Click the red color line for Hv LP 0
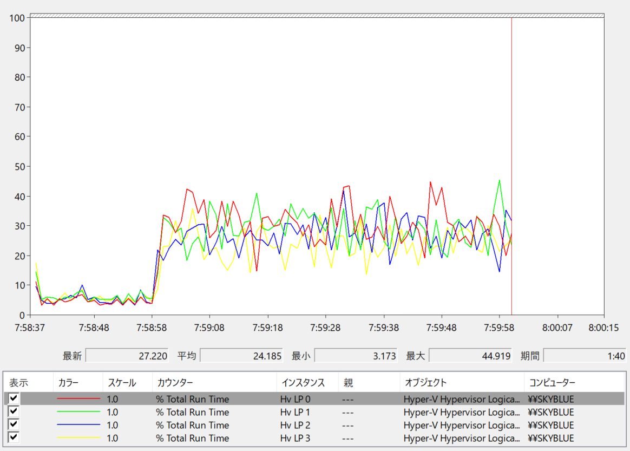The image size is (630, 451). pos(78,398)
